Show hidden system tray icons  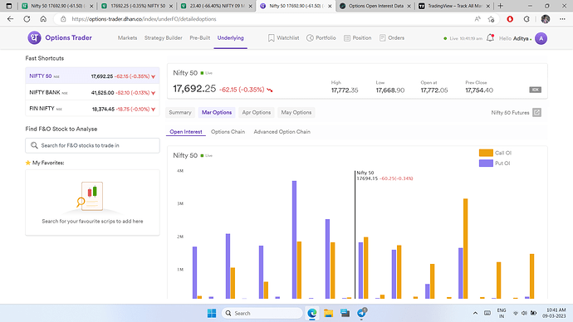click(x=475, y=313)
